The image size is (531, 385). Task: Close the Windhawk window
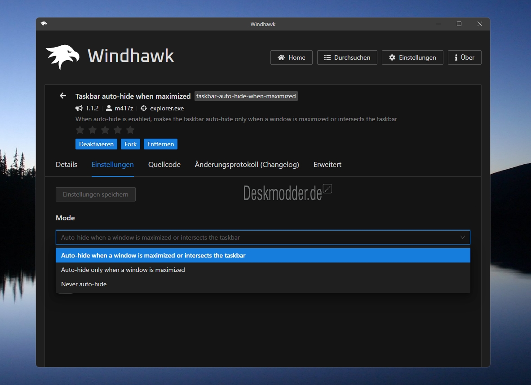[479, 24]
